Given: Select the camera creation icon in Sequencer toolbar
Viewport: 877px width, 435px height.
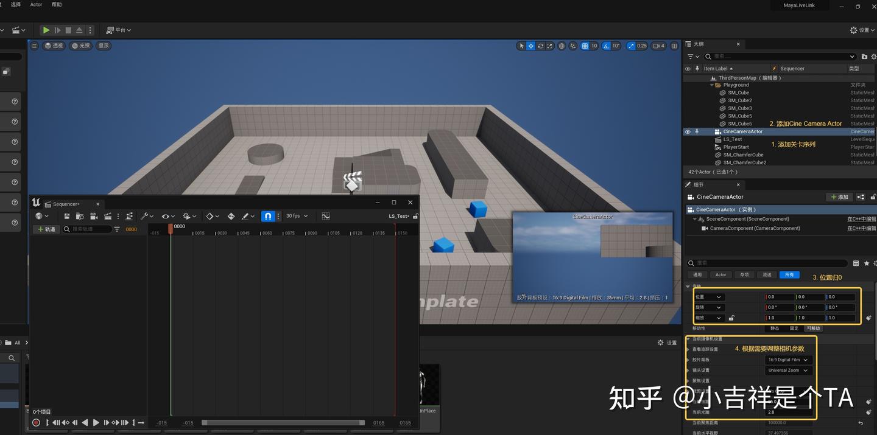Looking at the screenshot, I should pyautogui.click(x=94, y=216).
